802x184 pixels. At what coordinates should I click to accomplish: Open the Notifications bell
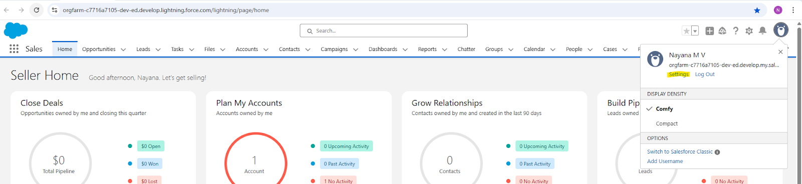762,31
